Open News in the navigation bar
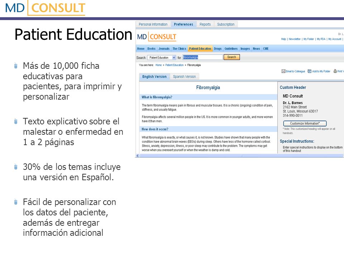The height and width of the screenshot is (258, 344). point(256,48)
